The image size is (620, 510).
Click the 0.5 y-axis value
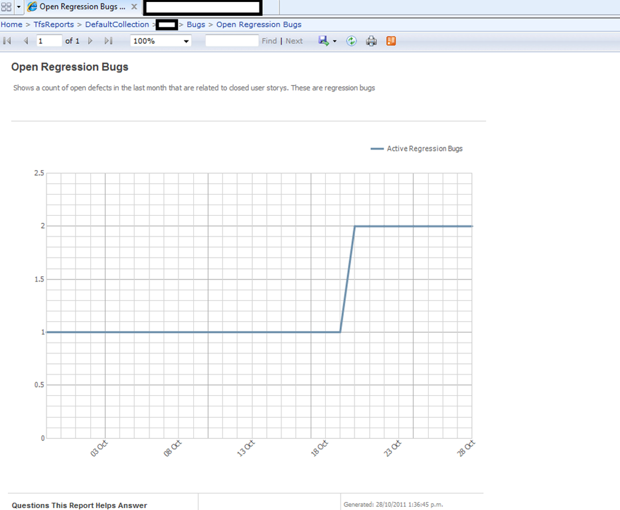[39, 384]
